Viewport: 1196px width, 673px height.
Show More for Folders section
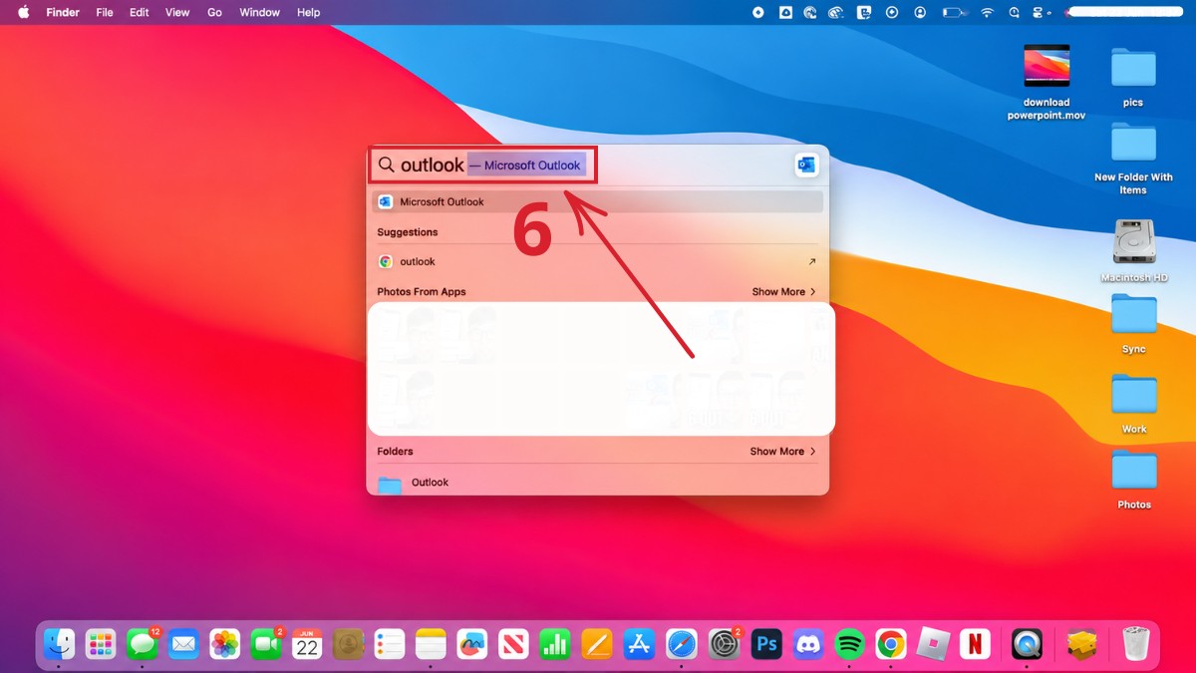coord(783,452)
